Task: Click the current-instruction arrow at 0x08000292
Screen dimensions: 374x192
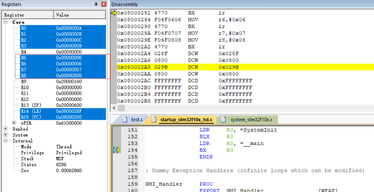Action: pyautogui.click(x=114, y=13)
